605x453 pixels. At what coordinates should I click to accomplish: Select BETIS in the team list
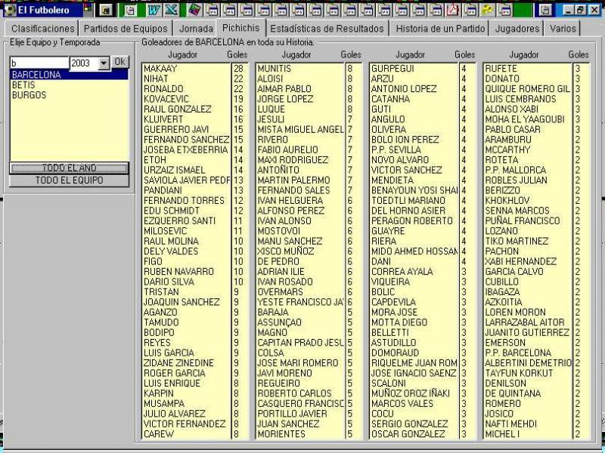(69, 85)
